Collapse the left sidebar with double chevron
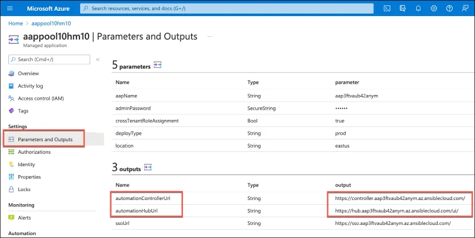The image size is (475, 238). [98, 59]
